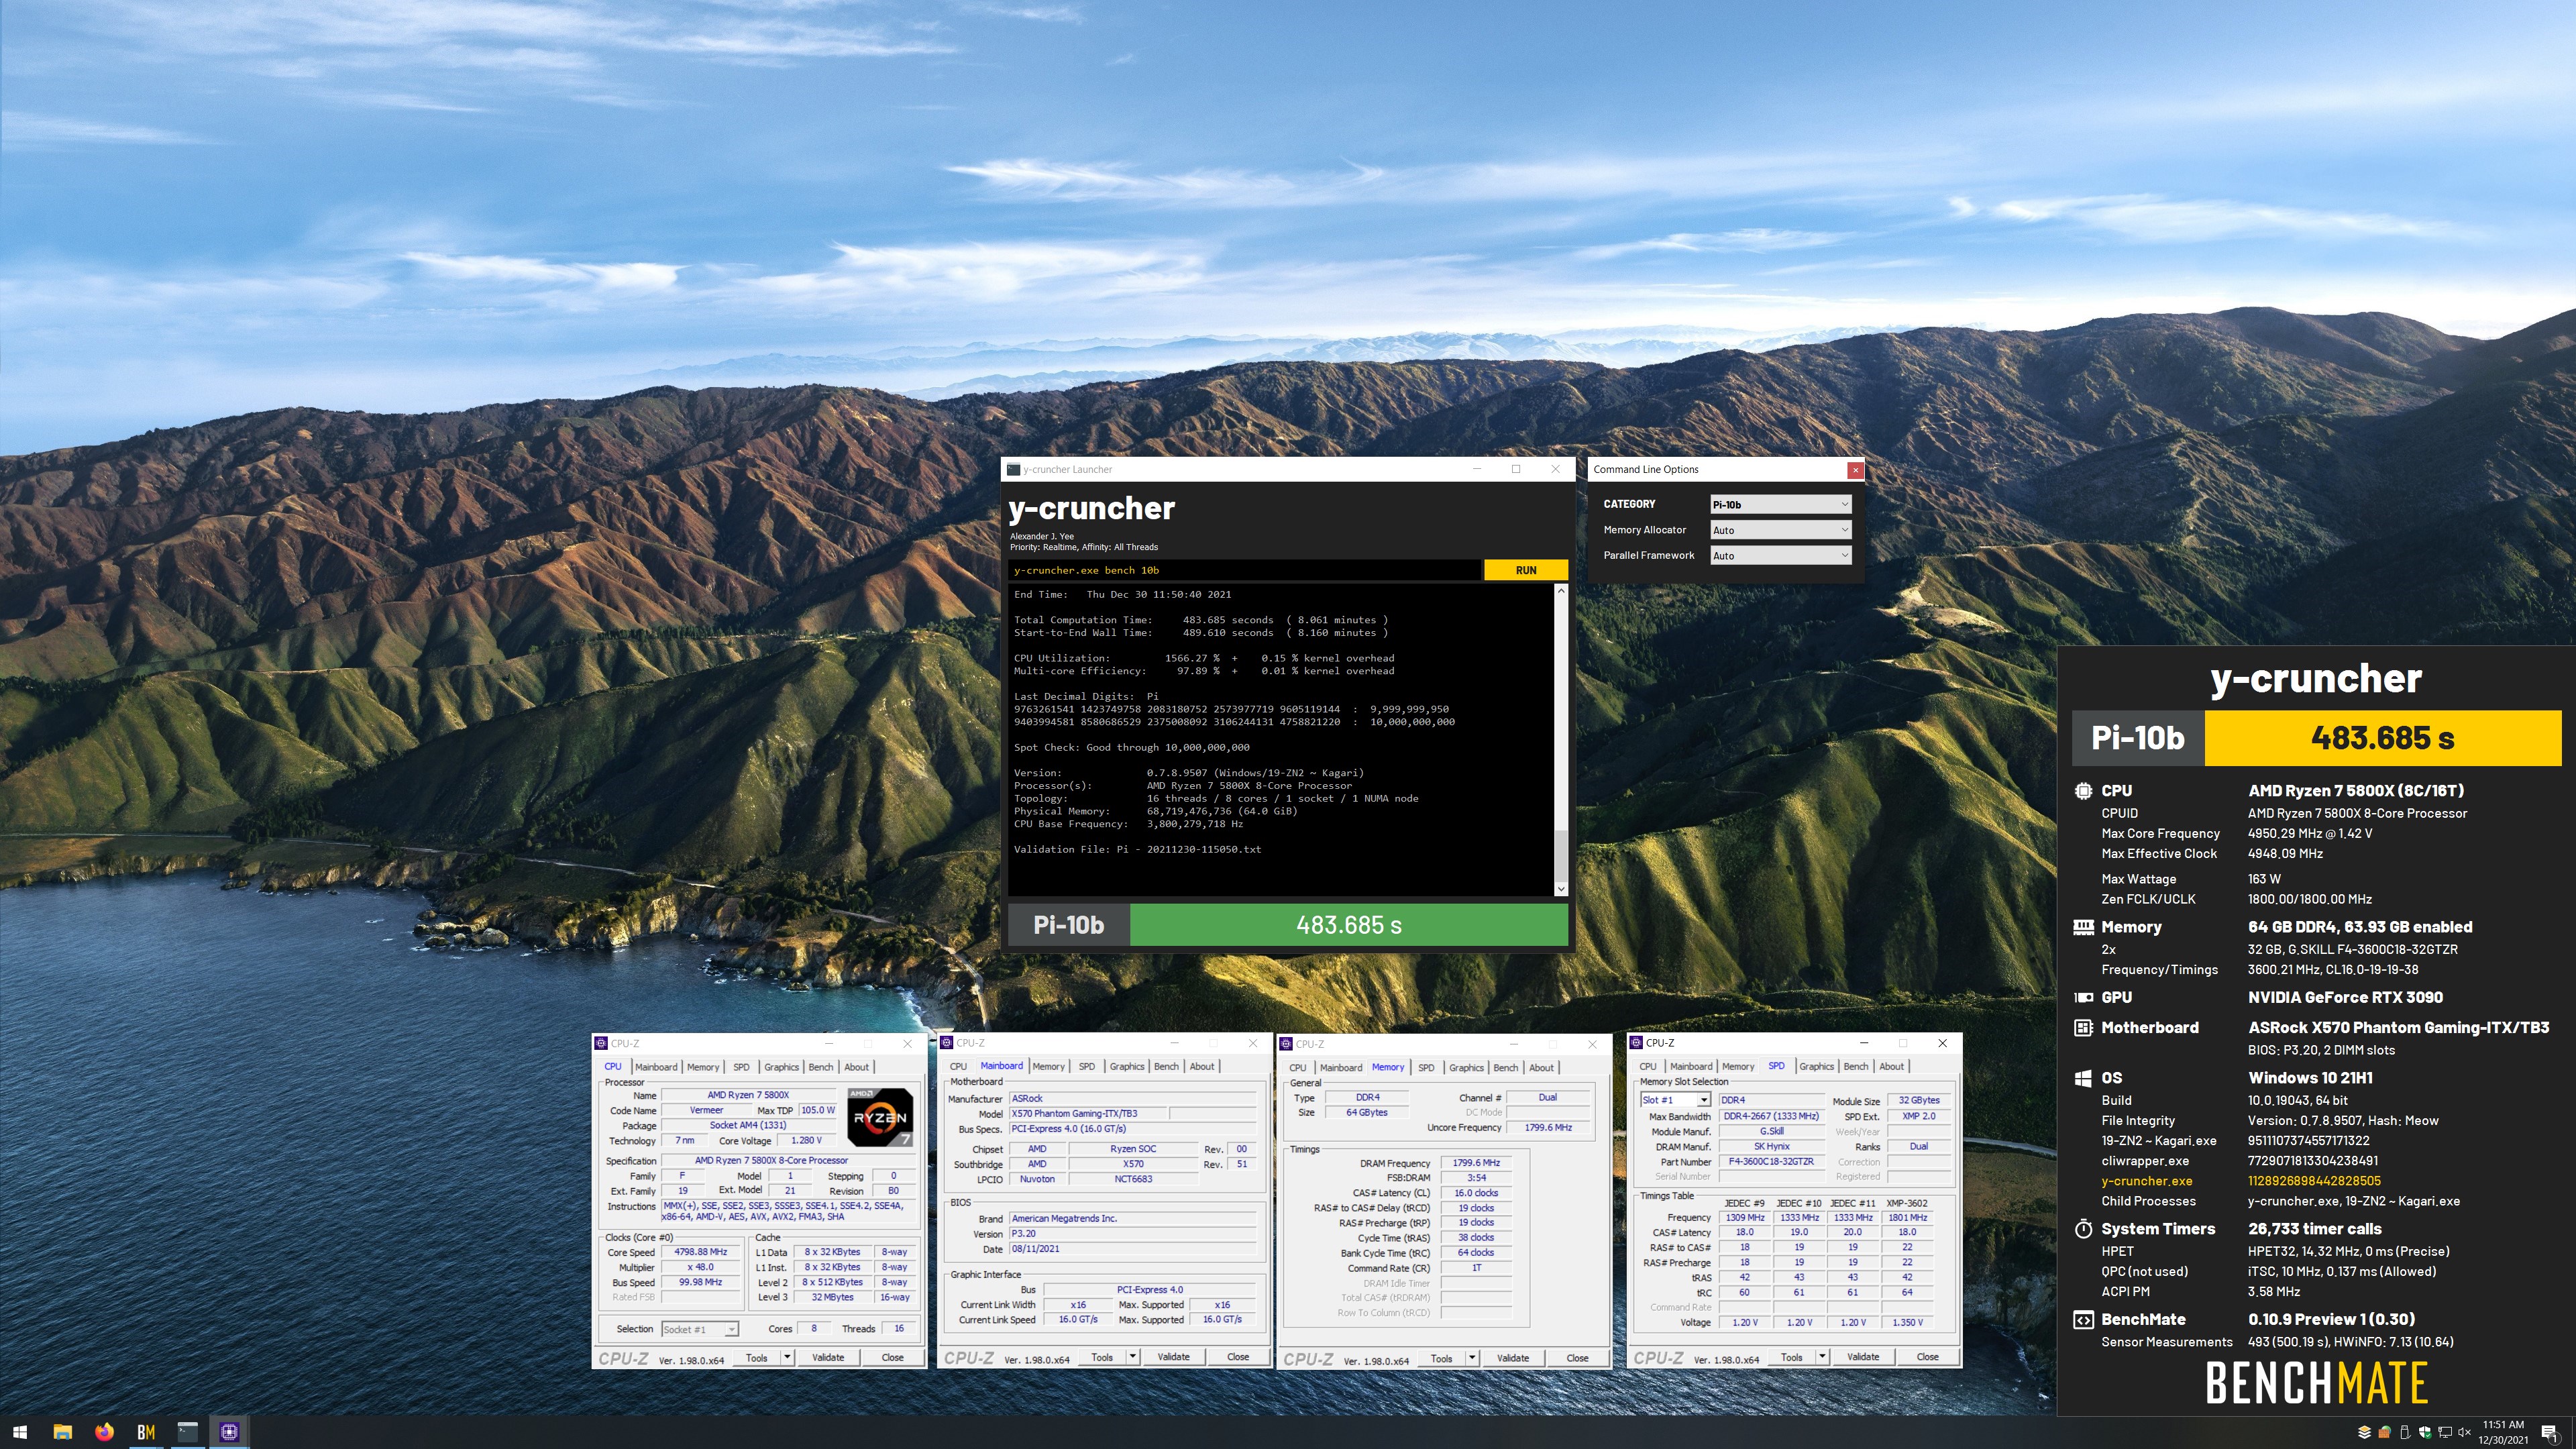Switch to SPD tab in Mainboard CPU-Z window
This screenshot has height=1449, width=2576.
pyautogui.click(x=1086, y=1067)
